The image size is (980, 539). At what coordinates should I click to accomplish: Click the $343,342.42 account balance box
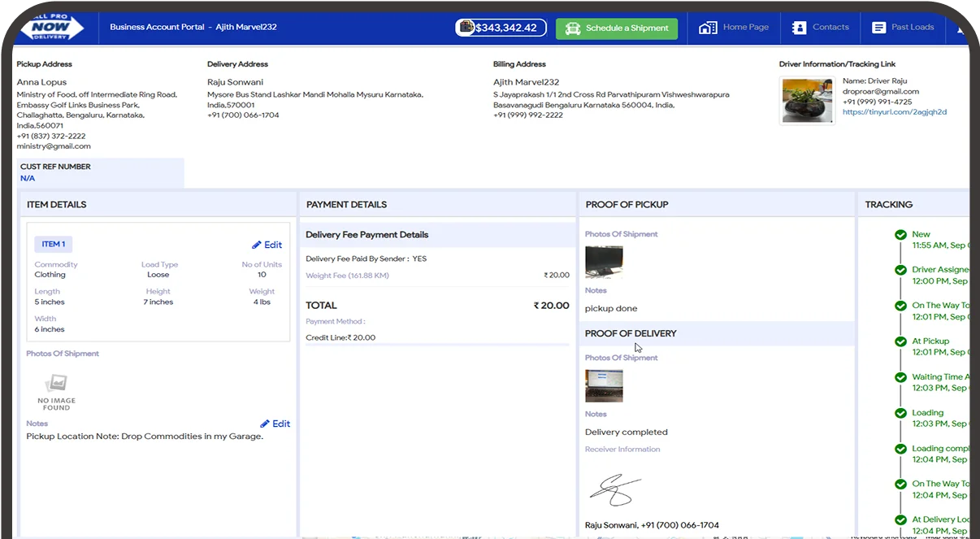(501, 28)
